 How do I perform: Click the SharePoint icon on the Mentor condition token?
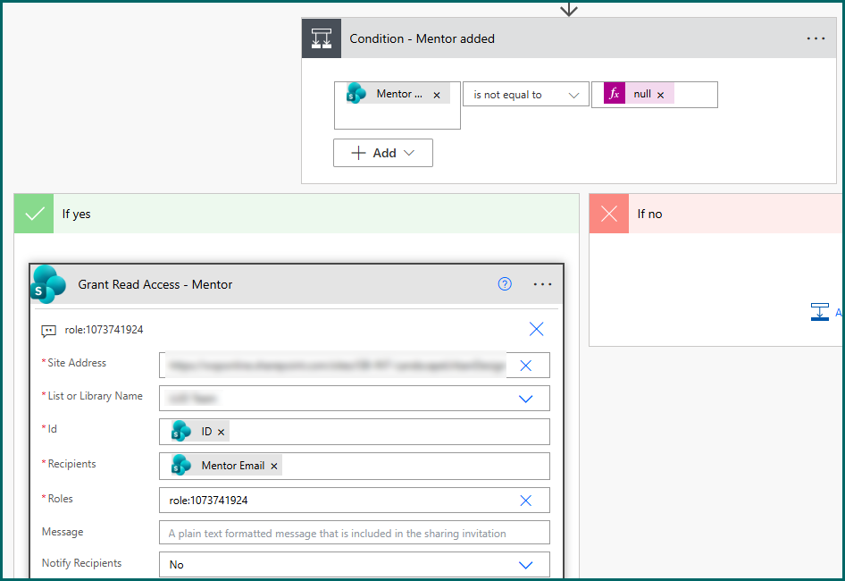pos(356,93)
